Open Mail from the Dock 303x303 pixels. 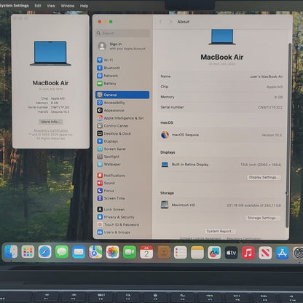[79, 252]
